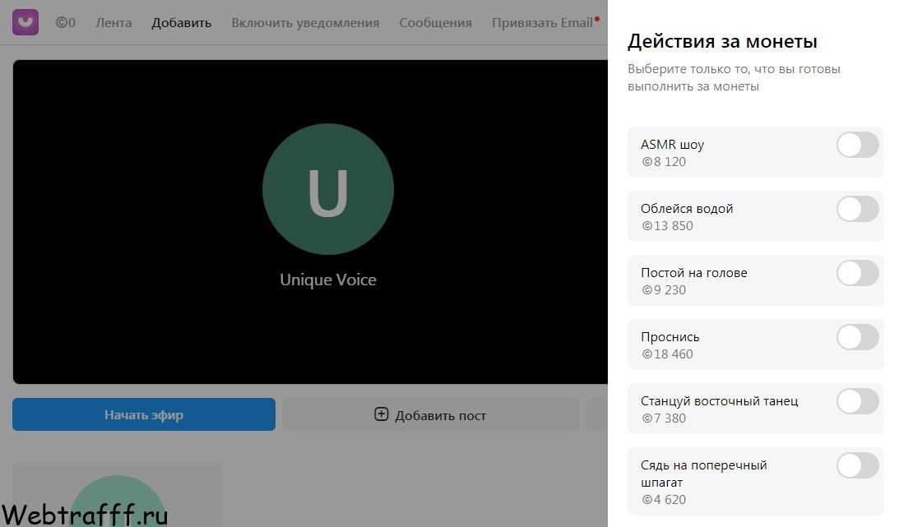Click the ©8 120 price text
This screenshot has height=527, width=899.
(664, 161)
